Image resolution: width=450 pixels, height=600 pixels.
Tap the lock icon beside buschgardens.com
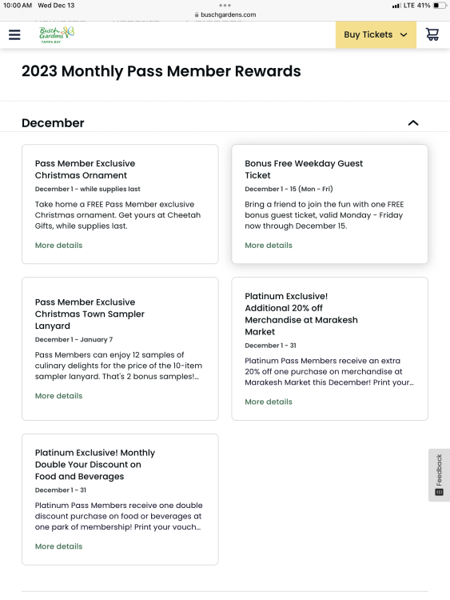tap(197, 14)
